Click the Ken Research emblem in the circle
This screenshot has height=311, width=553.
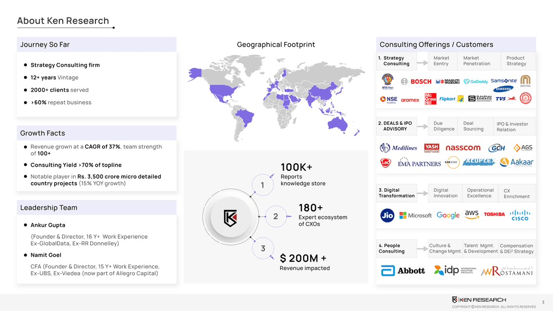click(230, 218)
